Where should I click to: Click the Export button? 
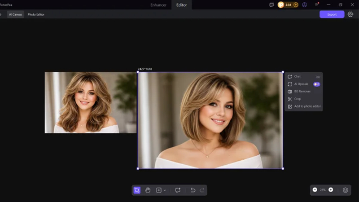(x=332, y=14)
